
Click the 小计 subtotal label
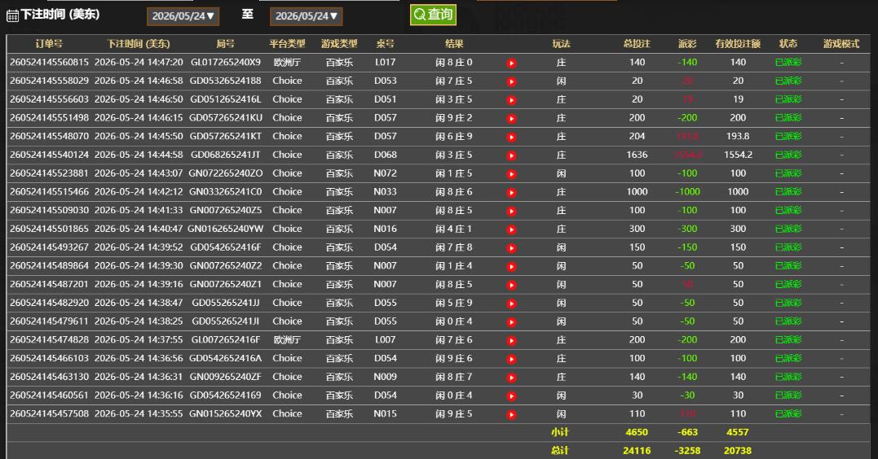tap(560, 431)
